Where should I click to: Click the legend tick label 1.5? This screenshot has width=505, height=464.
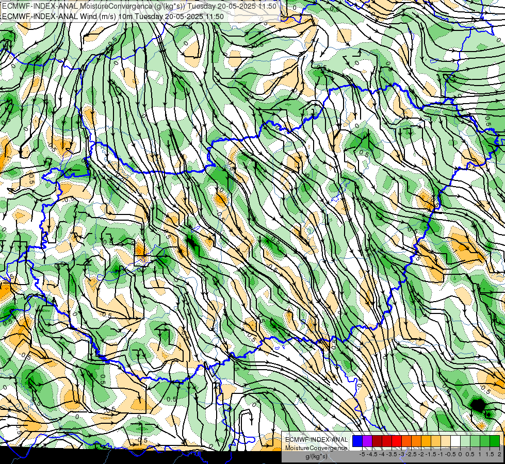(490, 454)
